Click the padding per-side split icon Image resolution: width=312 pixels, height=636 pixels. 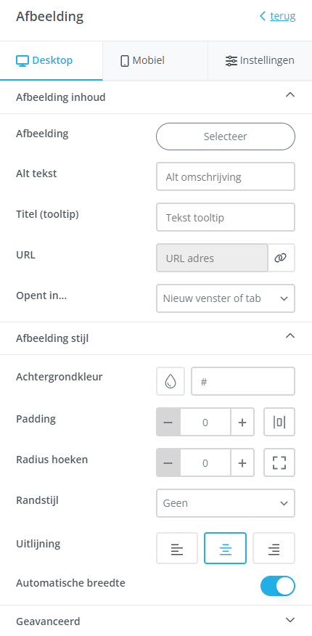[x=279, y=422]
